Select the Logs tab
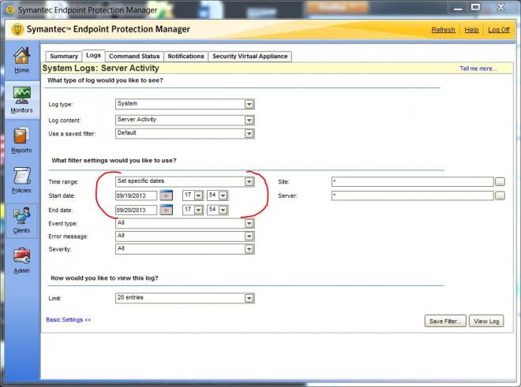The image size is (521, 387). pos(93,56)
